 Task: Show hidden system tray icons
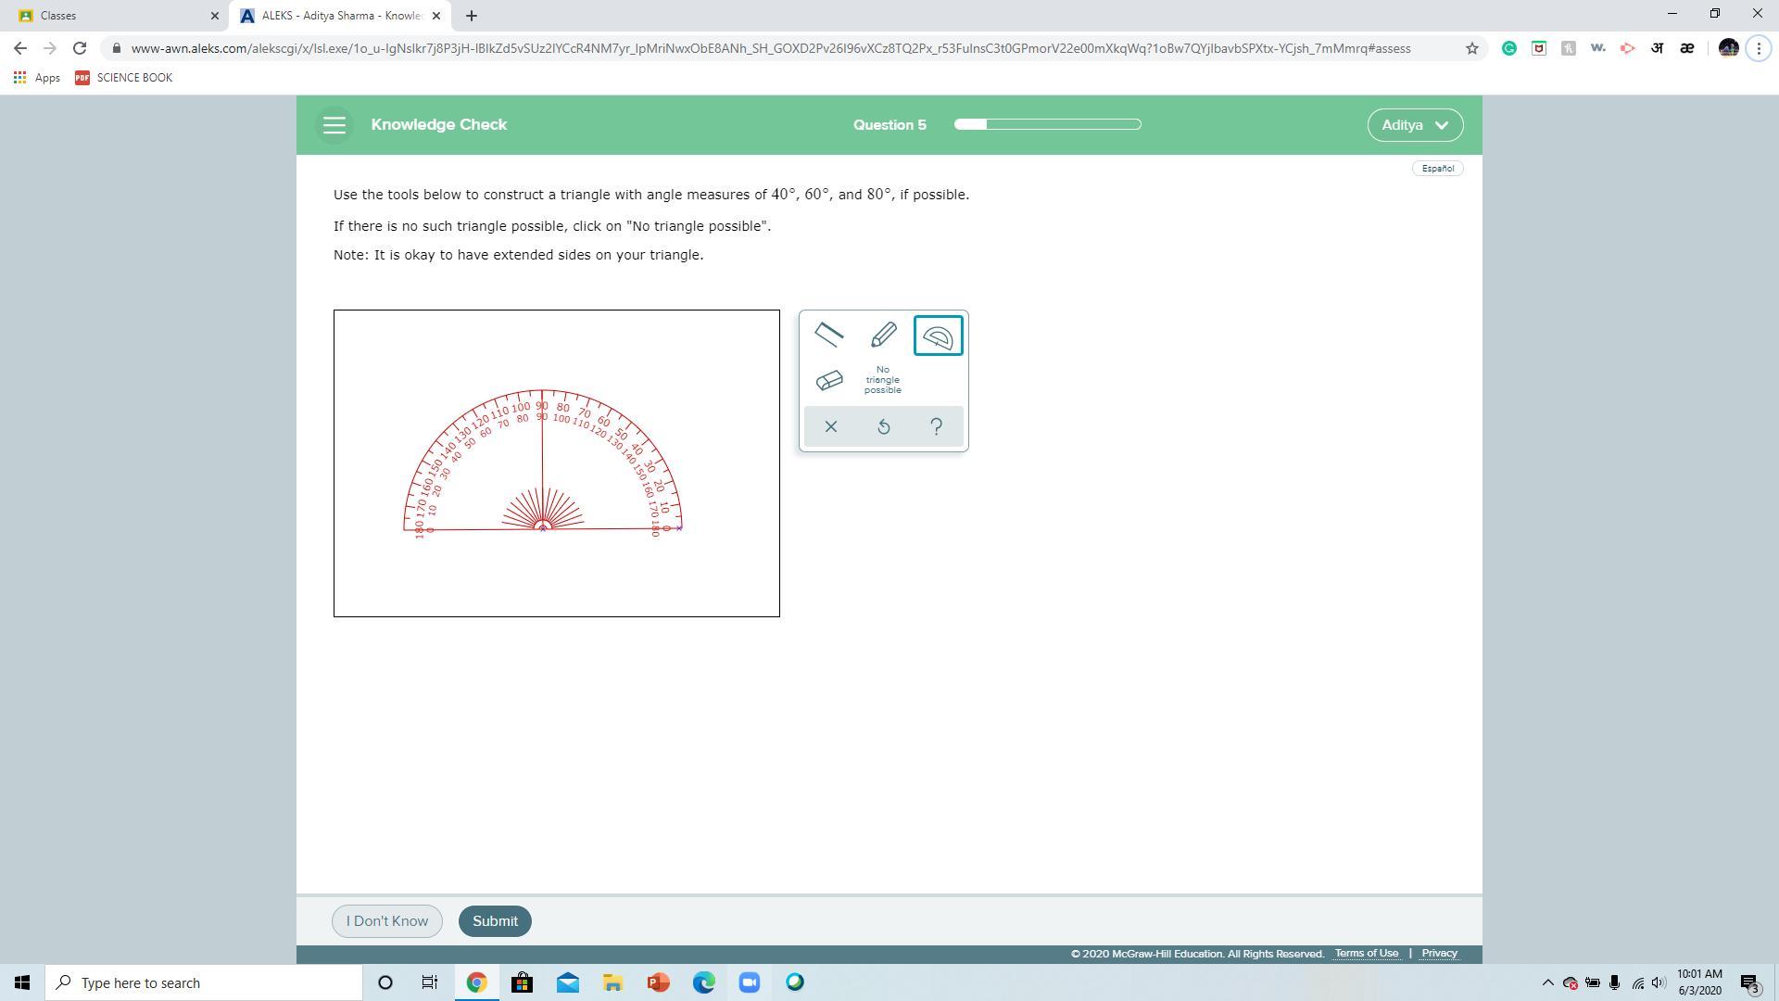1547,982
